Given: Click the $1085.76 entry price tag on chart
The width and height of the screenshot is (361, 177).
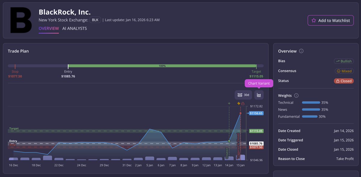Looking at the screenshot, I should [x=257, y=144].
